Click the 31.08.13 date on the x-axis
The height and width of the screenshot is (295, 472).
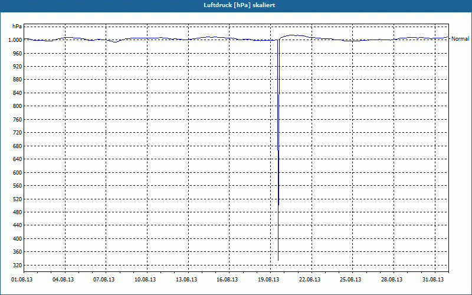pos(433,280)
